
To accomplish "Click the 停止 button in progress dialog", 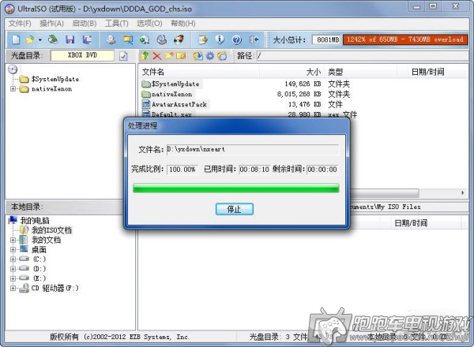I will [235, 209].
